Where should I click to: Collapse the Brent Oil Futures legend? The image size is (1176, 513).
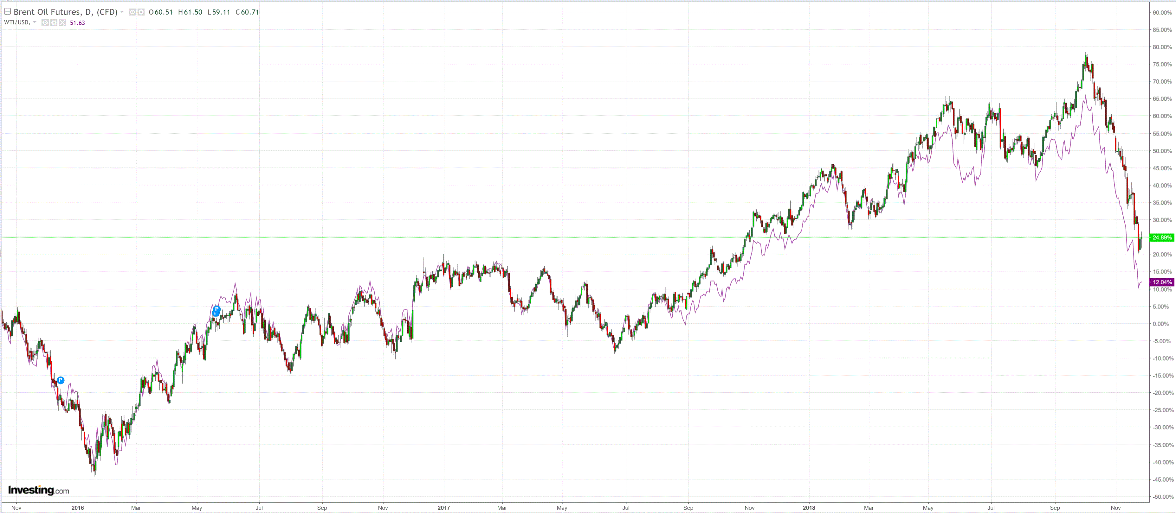pyautogui.click(x=7, y=11)
